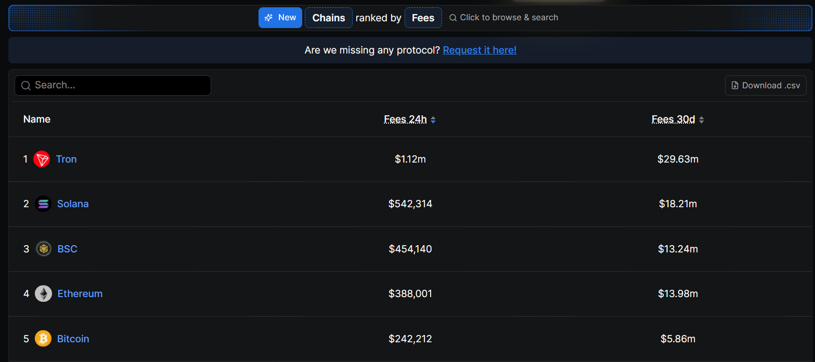815x362 pixels.
Task: Click the "Click to browse & search" field
Action: coord(509,18)
